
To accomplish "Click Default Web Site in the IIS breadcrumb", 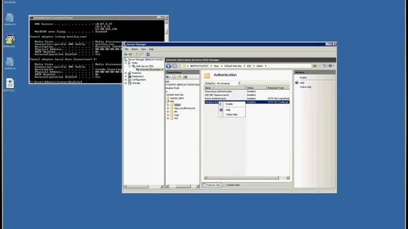I will coord(233,66).
